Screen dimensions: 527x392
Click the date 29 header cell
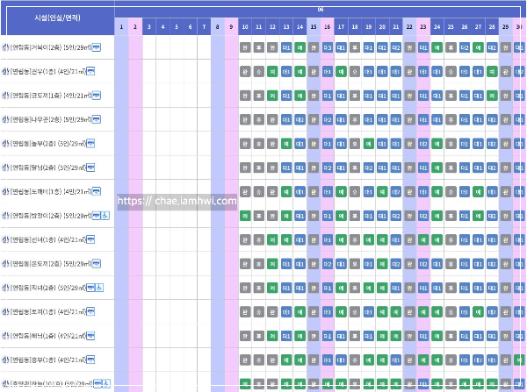click(x=506, y=26)
